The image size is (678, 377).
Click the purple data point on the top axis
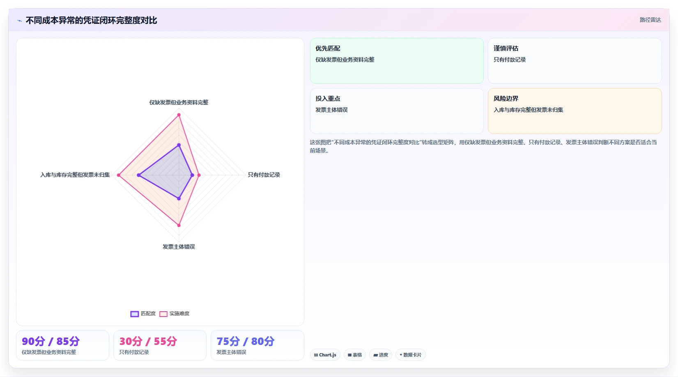179,145
